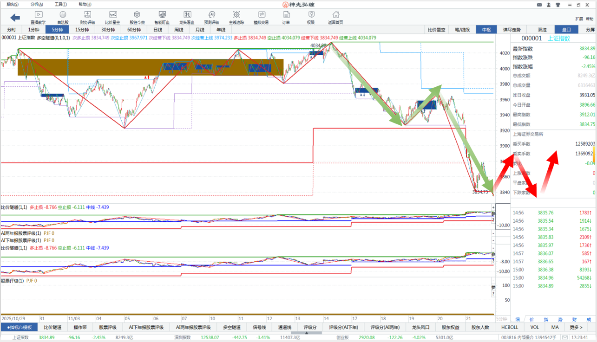Open the 分析(A) menu
The image size is (597, 342).
[36, 4]
